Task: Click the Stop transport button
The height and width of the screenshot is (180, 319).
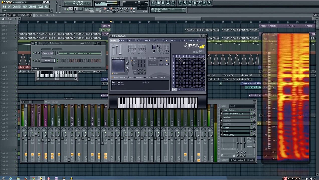Action: pos(76,9)
